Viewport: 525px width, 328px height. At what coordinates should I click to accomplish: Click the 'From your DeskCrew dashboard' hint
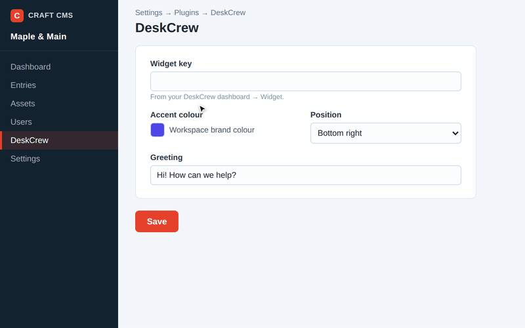tap(217, 96)
